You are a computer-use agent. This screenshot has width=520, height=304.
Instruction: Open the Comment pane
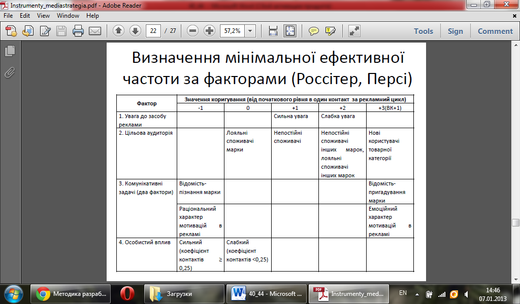click(495, 31)
